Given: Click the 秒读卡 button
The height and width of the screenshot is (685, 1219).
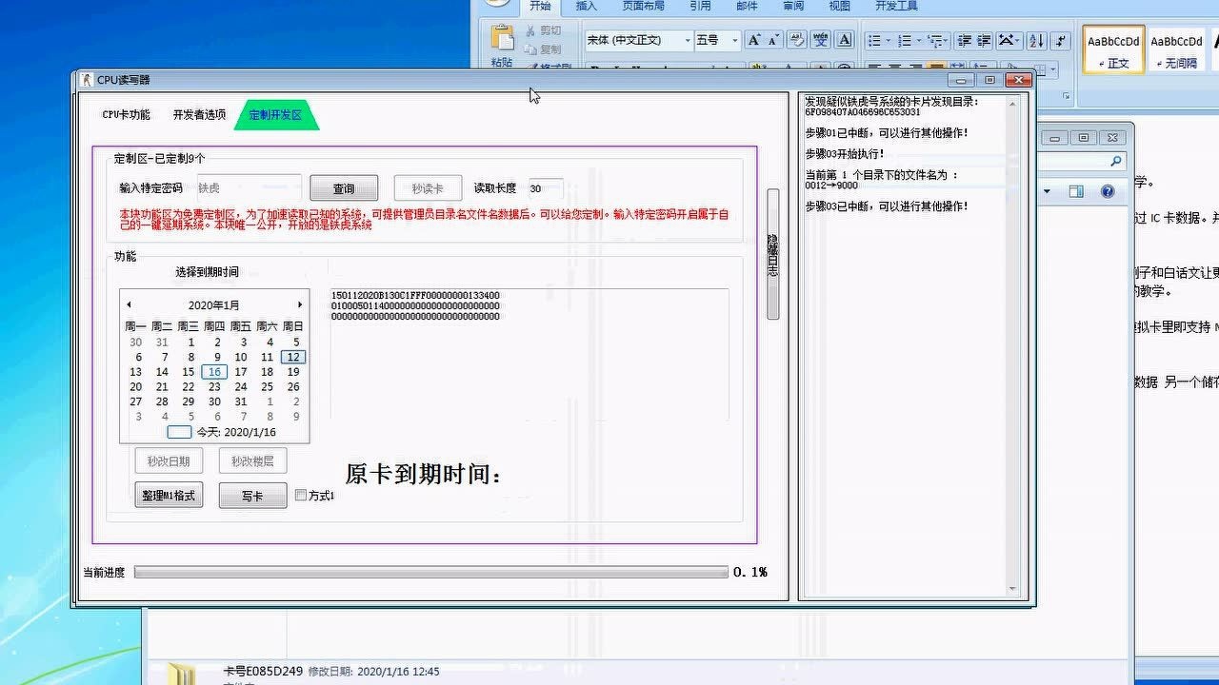Looking at the screenshot, I should [x=428, y=188].
